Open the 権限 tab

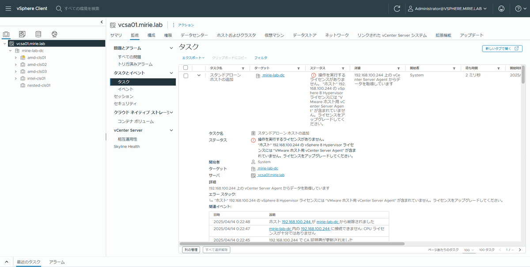pyautogui.click(x=168, y=35)
